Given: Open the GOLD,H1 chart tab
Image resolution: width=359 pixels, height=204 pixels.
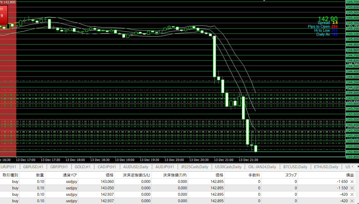Looking at the screenshot, I should pyautogui.click(x=83, y=167).
